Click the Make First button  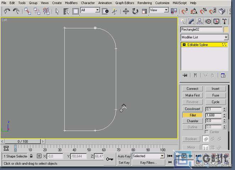[192, 95]
